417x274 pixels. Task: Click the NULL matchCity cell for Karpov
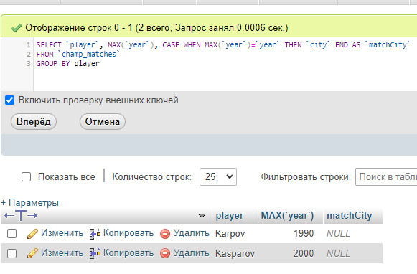338,233
